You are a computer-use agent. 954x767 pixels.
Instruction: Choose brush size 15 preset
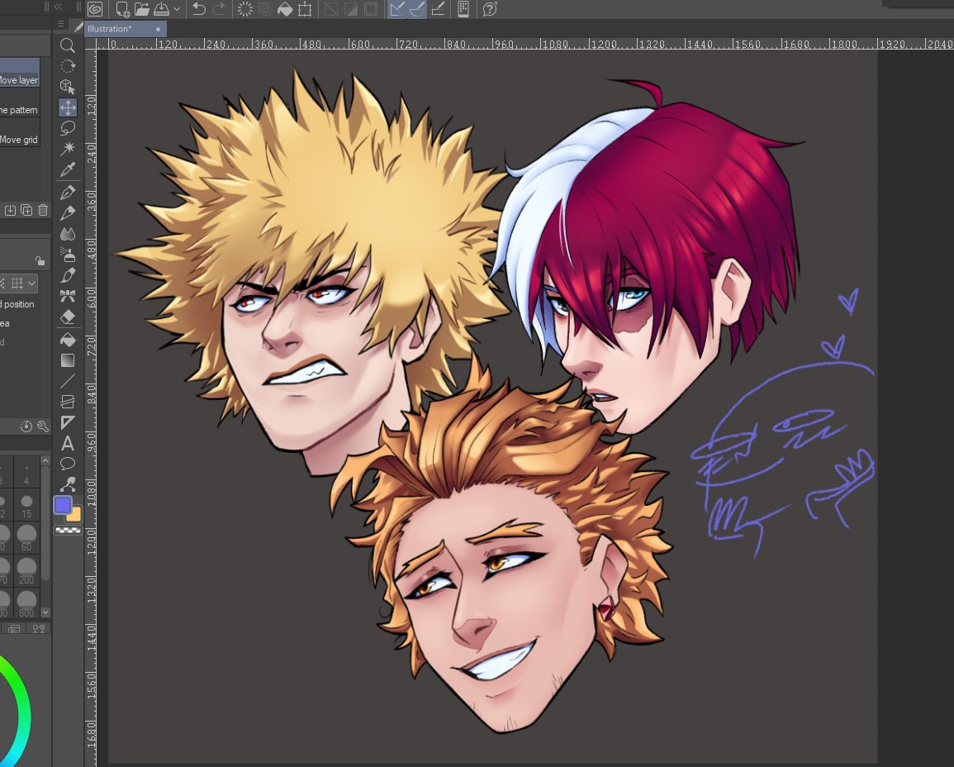click(26, 506)
